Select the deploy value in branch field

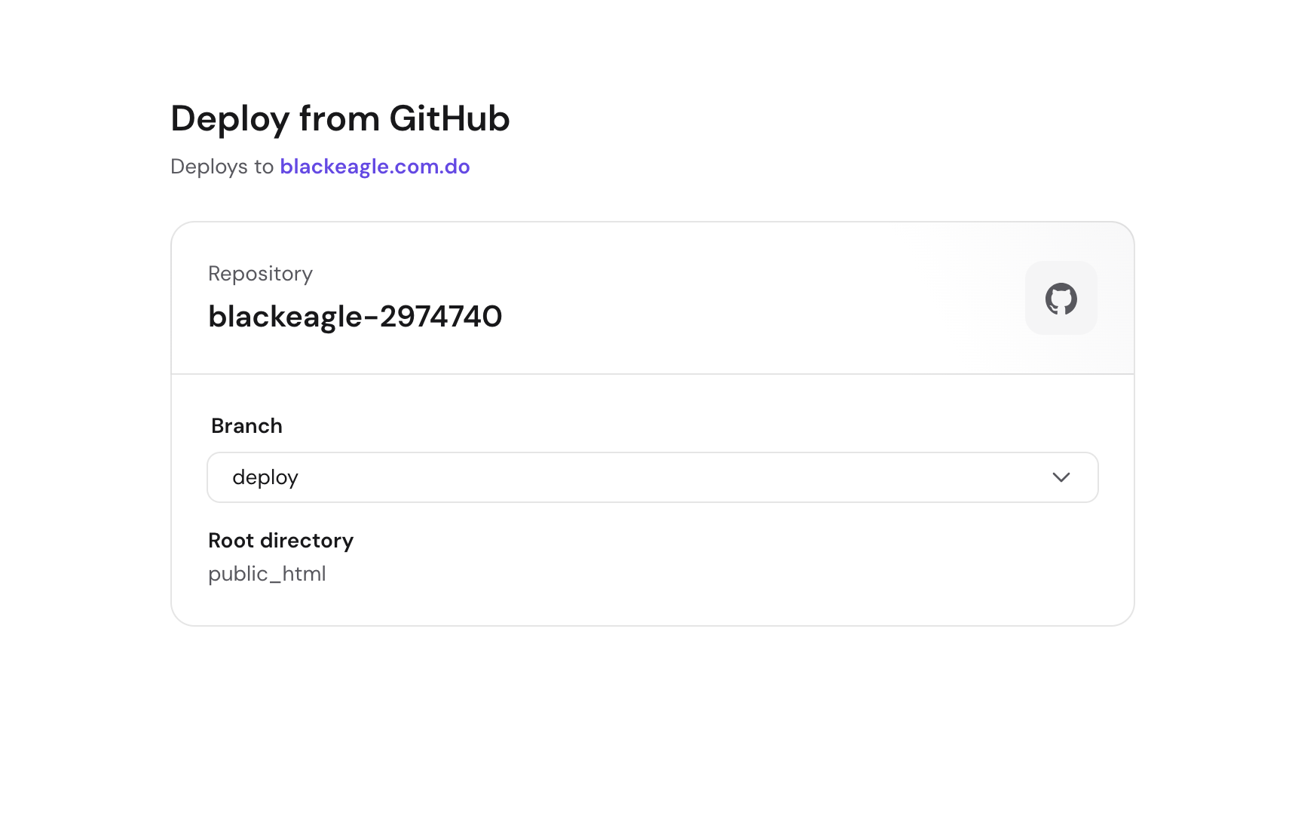tap(265, 478)
